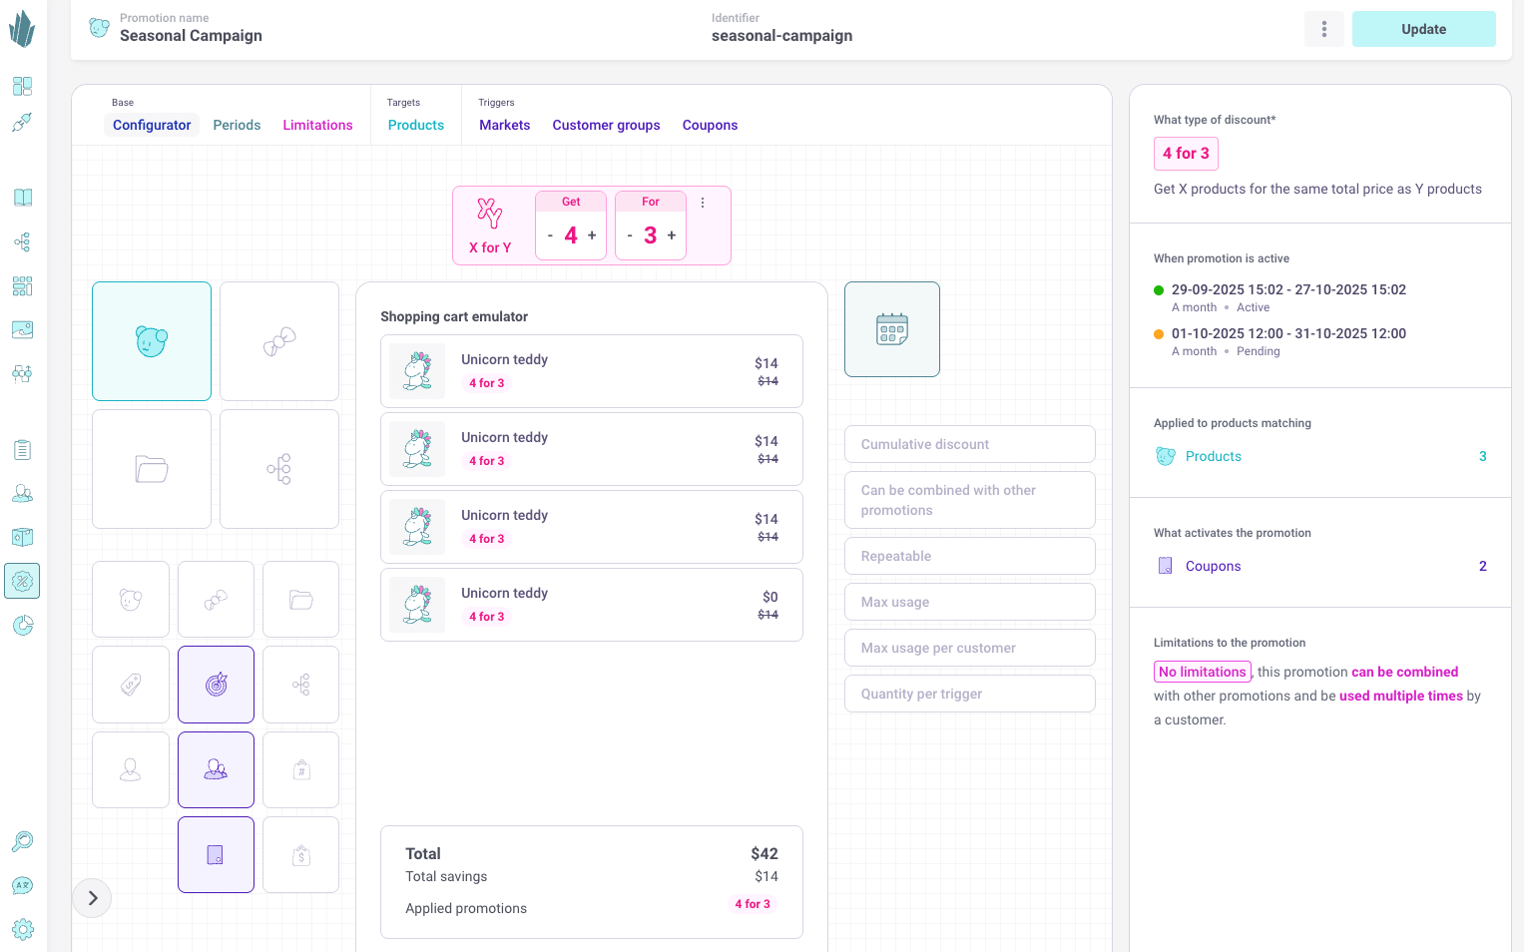Toggle Can be combined with other promotions
Viewport: 1524px width, 952px height.
tap(969, 500)
